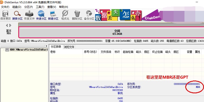Click the model value VMwareVirtualSATAHardDrive in details
This screenshot has height=102, width=204.
click(106, 87)
